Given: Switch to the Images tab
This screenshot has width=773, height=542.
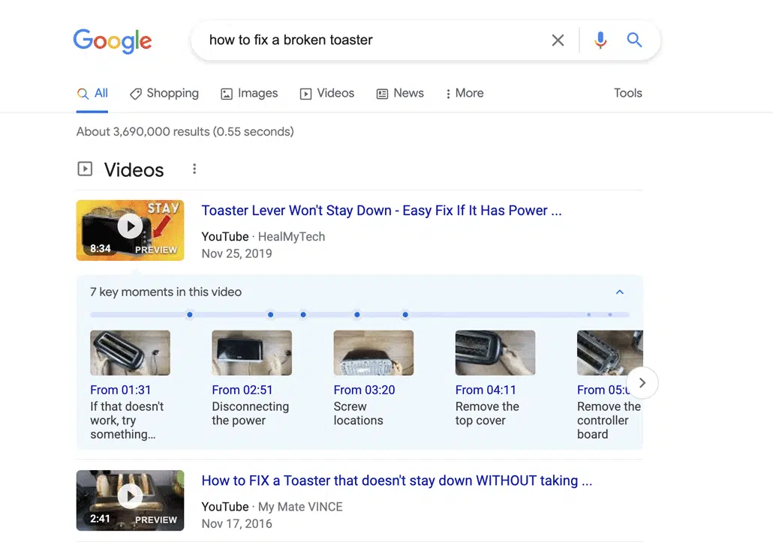Looking at the screenshot, I should [x=249, y=94].
